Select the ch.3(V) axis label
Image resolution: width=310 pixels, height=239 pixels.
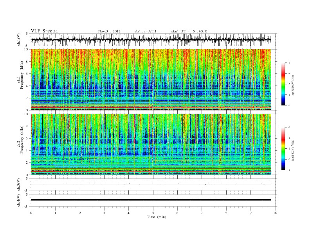click(19, 184)
